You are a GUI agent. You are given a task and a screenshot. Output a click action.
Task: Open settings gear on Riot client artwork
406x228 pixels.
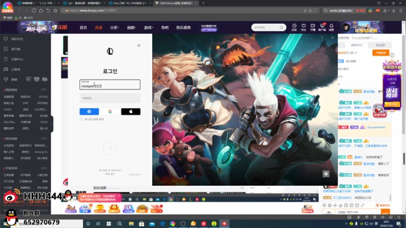(326, 174)
